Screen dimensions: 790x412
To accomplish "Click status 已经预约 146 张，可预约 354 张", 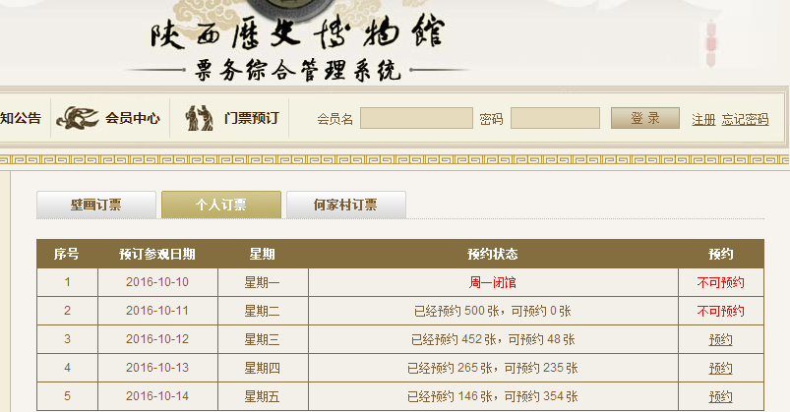I will (493, 397).
